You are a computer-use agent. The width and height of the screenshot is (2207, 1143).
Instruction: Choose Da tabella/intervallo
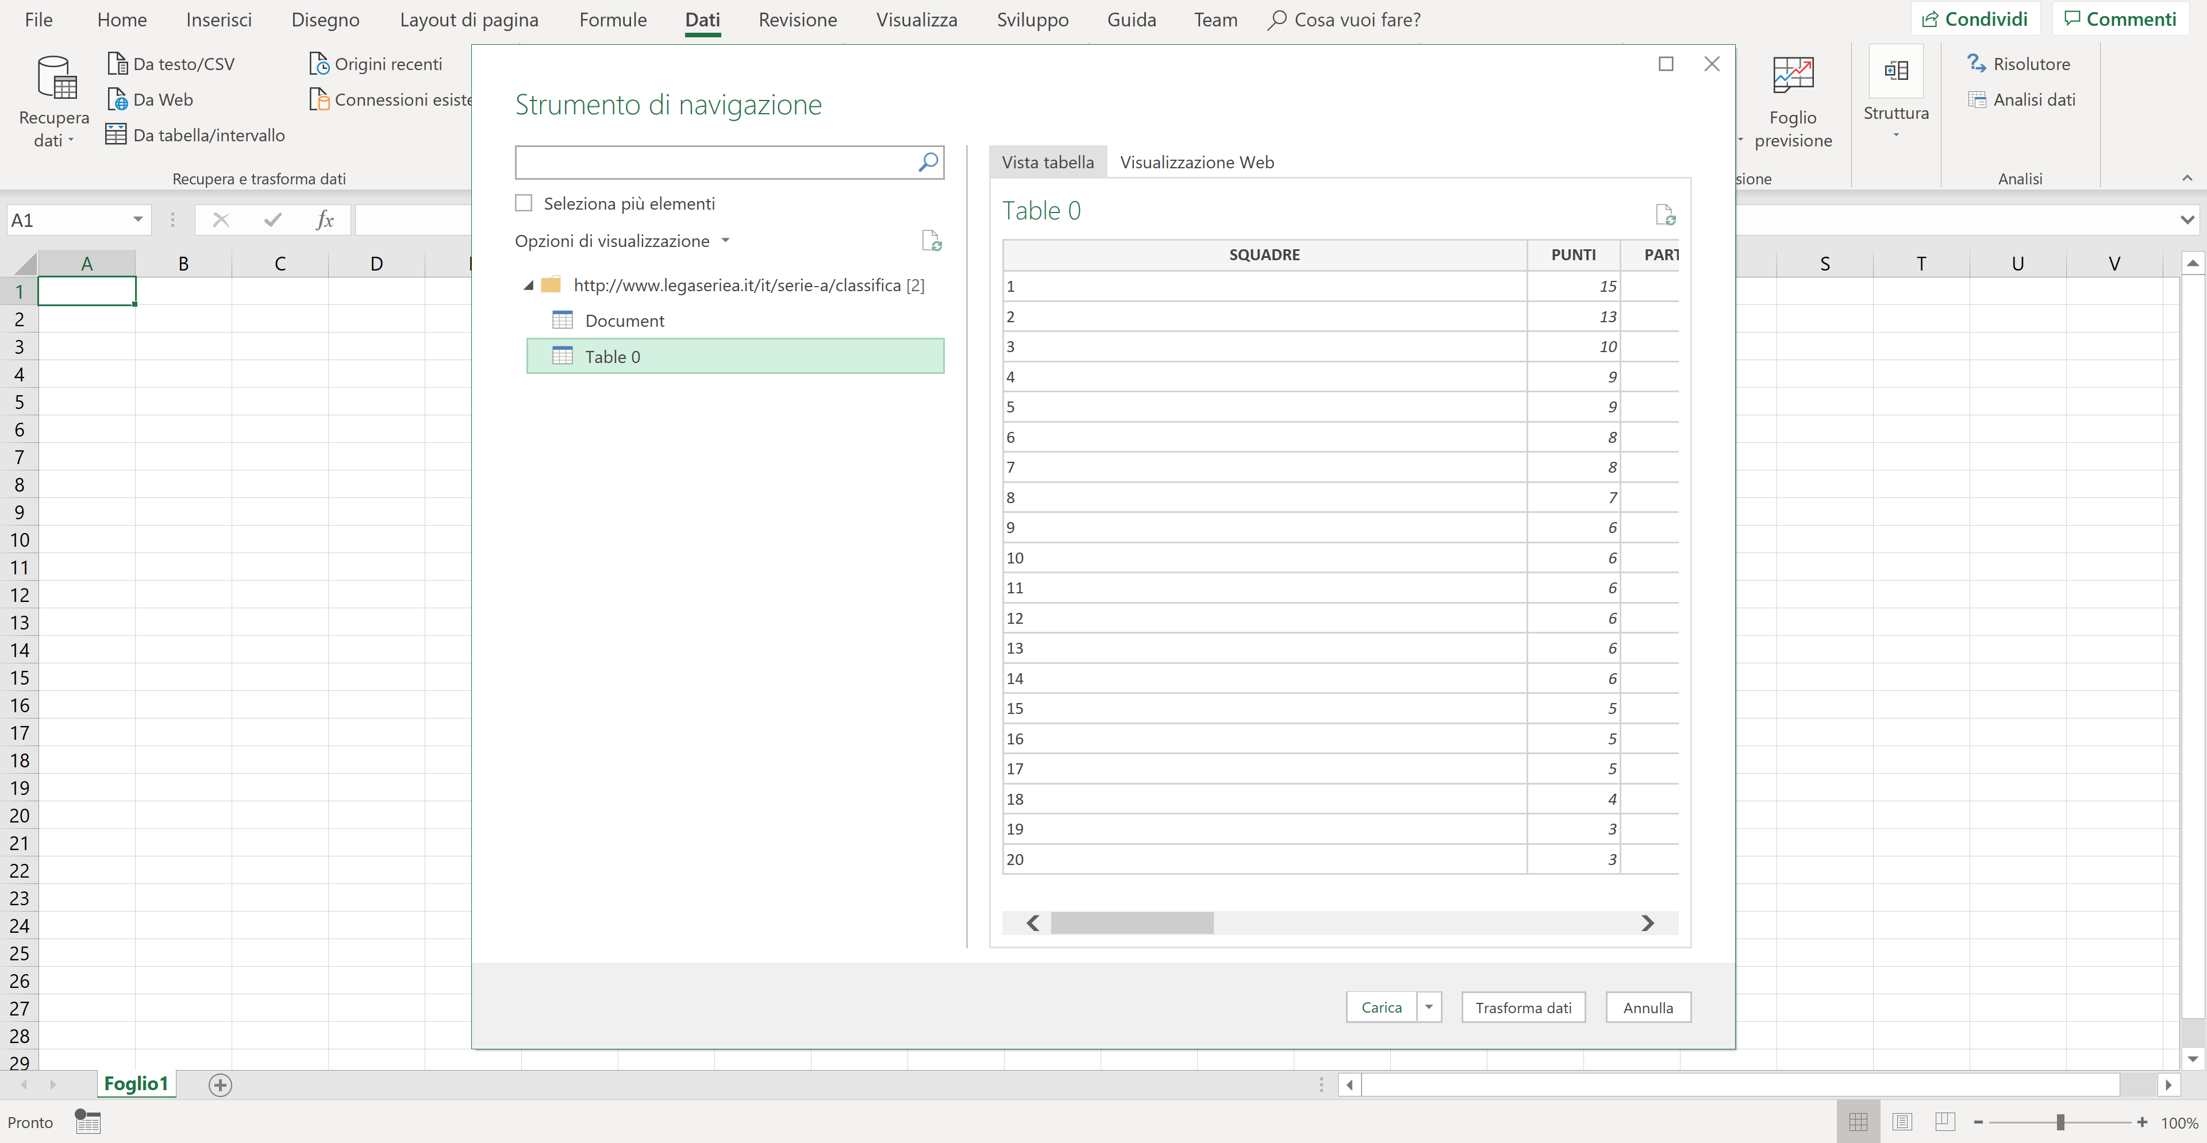tap(195, 136)
